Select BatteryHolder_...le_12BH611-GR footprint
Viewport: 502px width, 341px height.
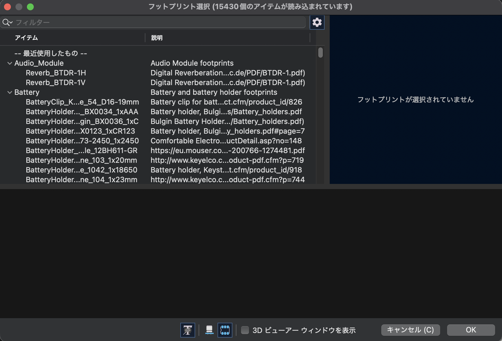(x=82, y=151)
